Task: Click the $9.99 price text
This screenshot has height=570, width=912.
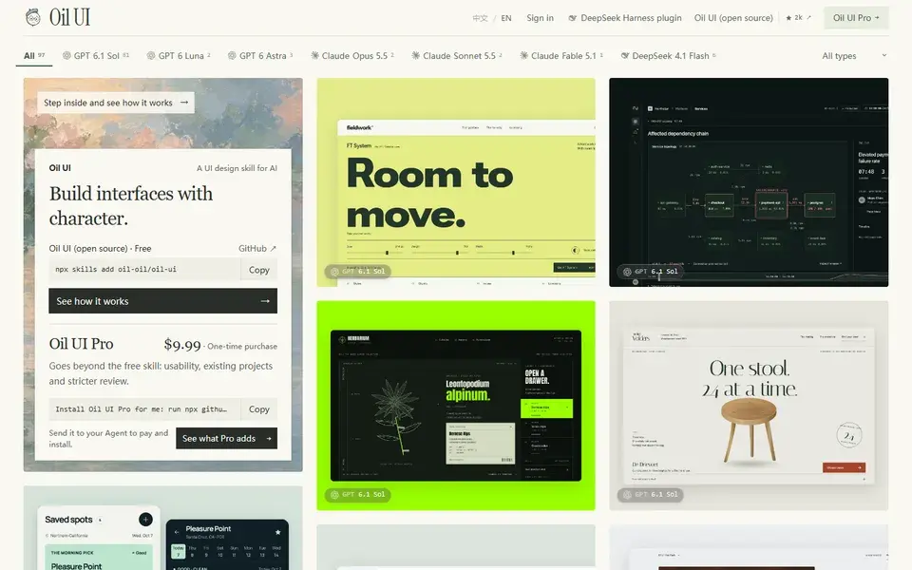Action: [x=182, y=345]
